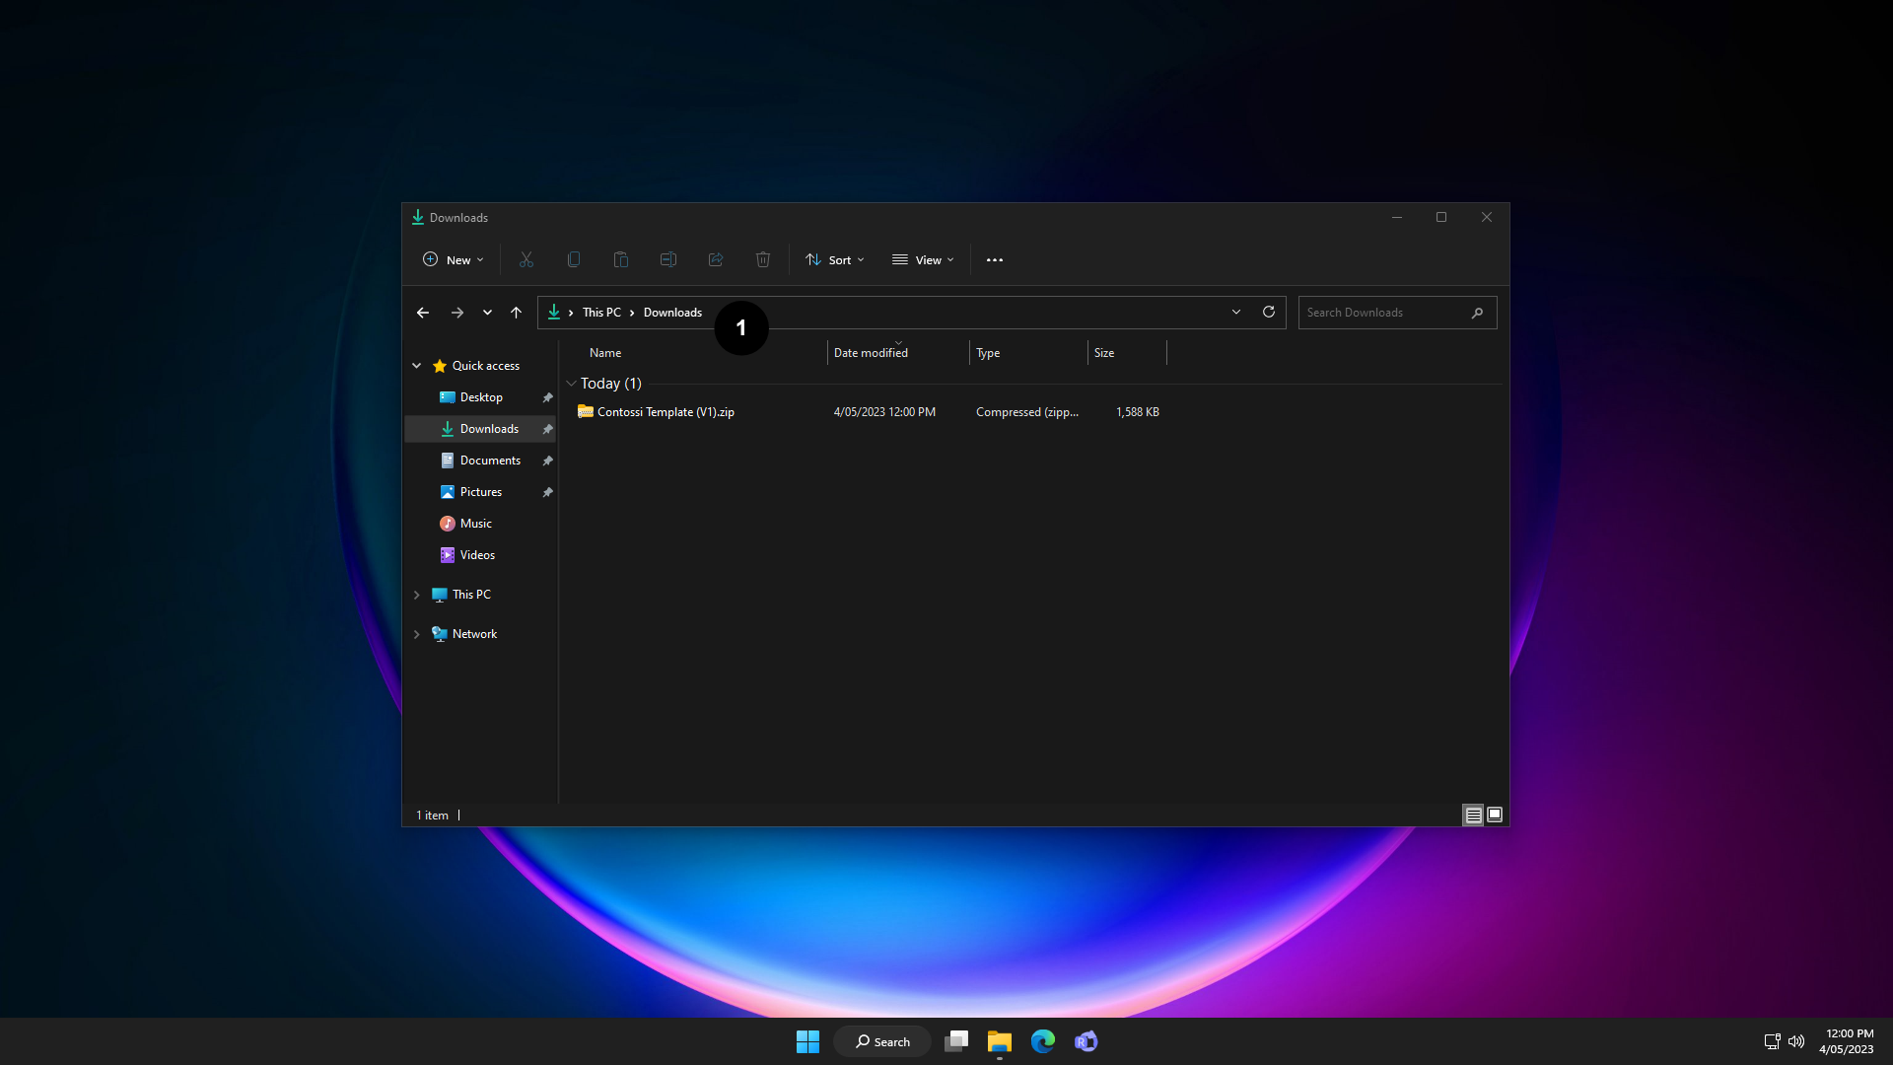Open the New item menu
The width and height of the screenshot is (1893, 1065).
pyautogui.click(x=454, y=260)
